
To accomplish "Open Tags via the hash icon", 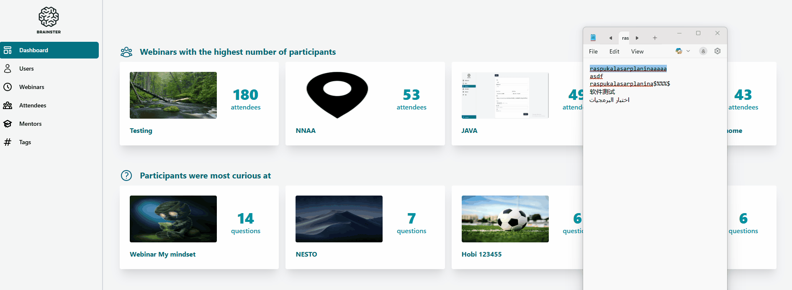I will (x=8, y=142).
